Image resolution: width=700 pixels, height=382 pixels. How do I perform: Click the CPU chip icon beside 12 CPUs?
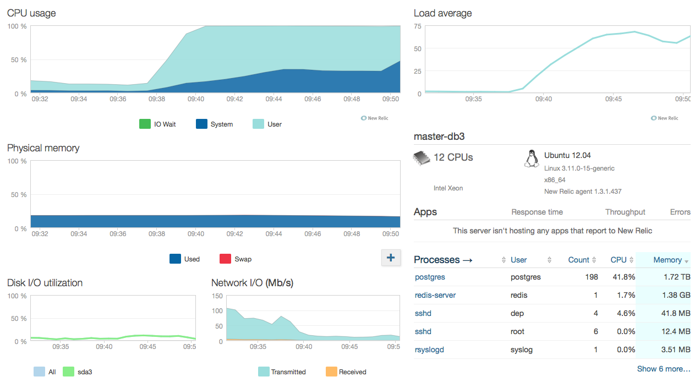click(x=421, y=158)
